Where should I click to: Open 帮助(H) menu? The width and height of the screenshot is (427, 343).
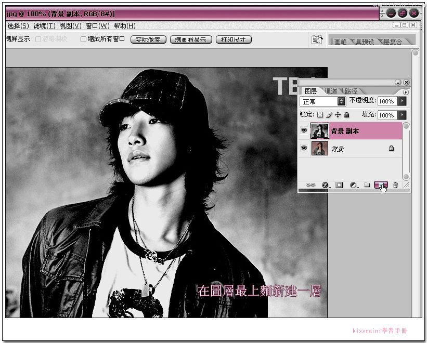click(x=124, y=26)
